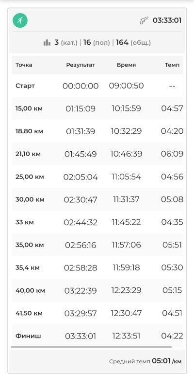Viewport: 194px width, 374px height.
Task: Click the 01:15:09 result at 15 km
Action: (81, 108)
